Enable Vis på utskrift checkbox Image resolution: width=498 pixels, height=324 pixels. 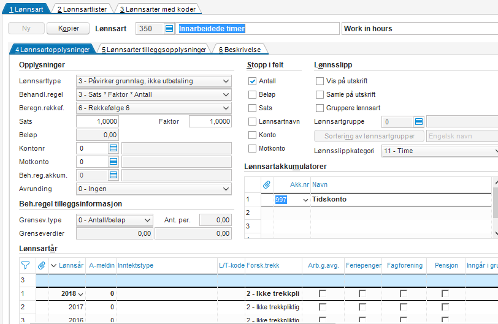[x=320, y=81]
